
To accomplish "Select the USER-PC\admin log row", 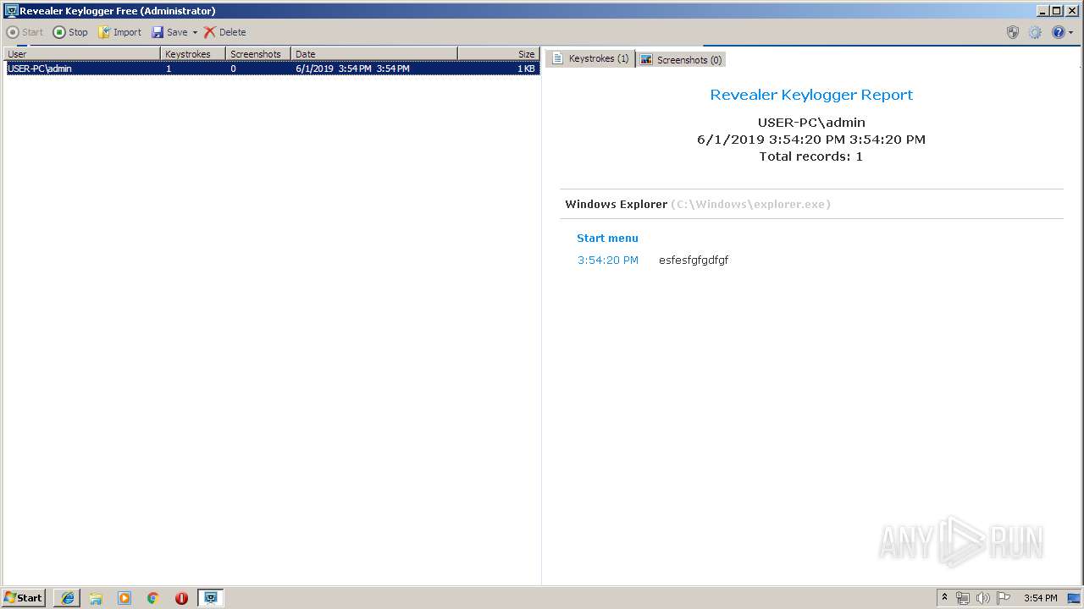I will [x=272, y=69].
